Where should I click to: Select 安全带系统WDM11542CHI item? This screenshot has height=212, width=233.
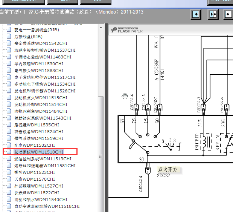[x=41, y=43]
